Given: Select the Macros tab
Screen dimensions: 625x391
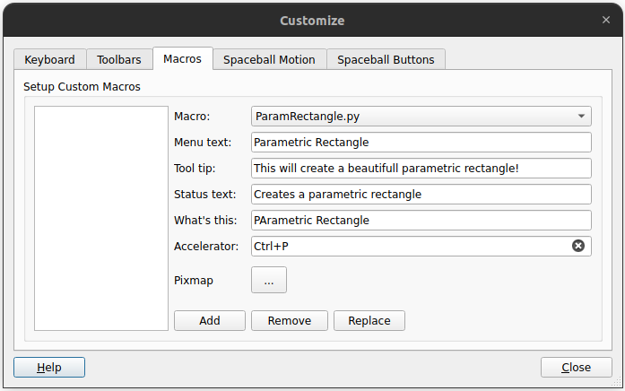Looking at the screenshot, I should [x=183, y=58].
